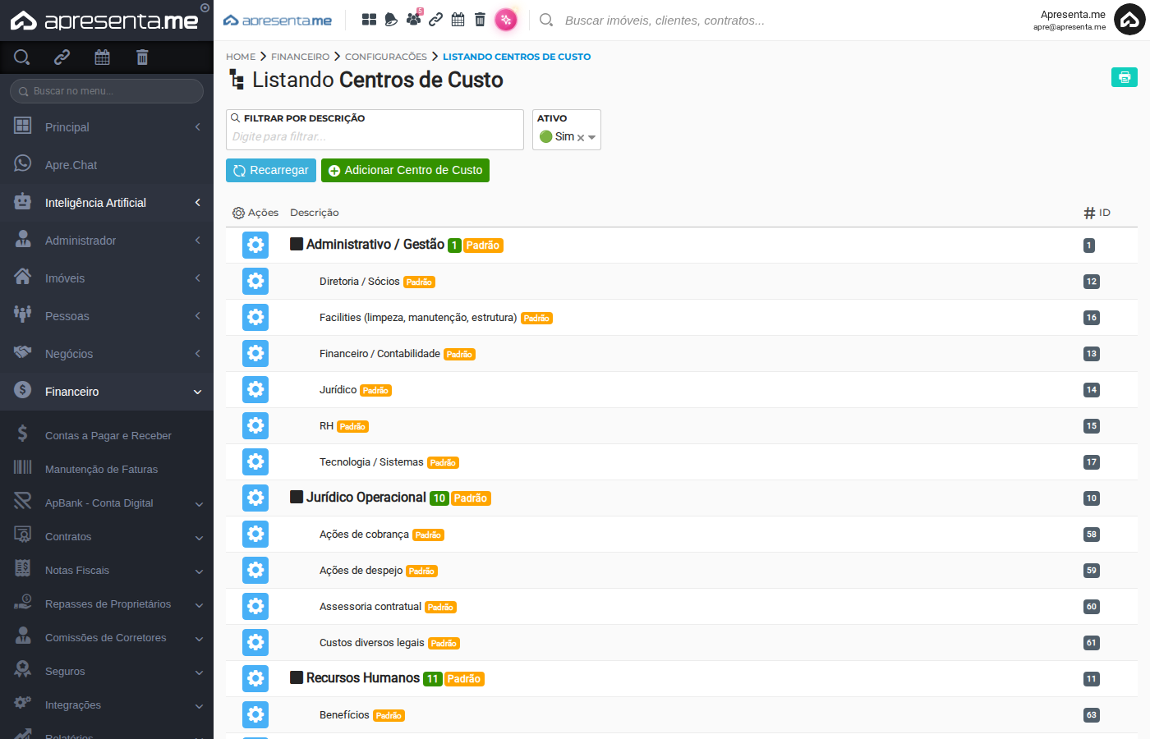Screen dimensions: 1150x739
Task: Focus the Buscar imóveis, clientes, contratos search
Action: 665,21
